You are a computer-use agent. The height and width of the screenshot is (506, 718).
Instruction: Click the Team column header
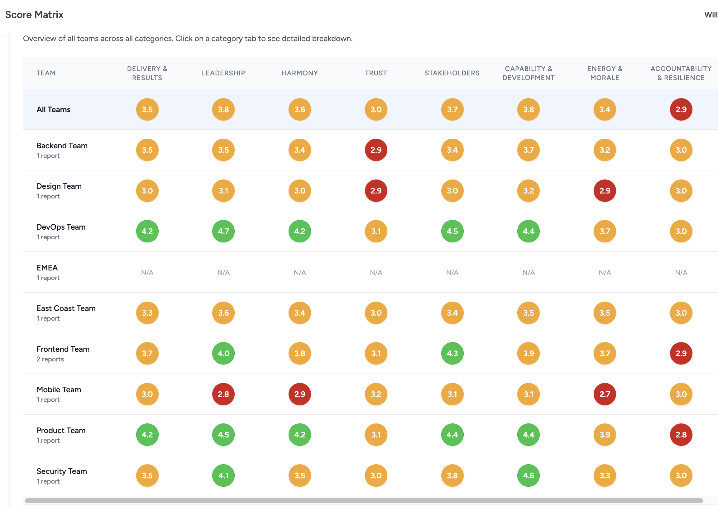[x=46, y=73]
